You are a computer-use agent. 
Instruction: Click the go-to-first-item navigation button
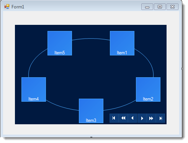point(114,118)
